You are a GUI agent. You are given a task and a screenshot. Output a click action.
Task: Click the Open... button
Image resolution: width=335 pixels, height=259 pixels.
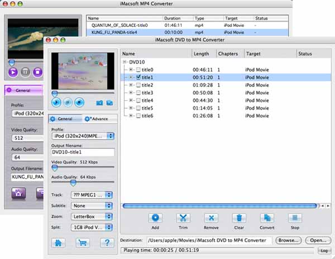click(x=318, y=241)
